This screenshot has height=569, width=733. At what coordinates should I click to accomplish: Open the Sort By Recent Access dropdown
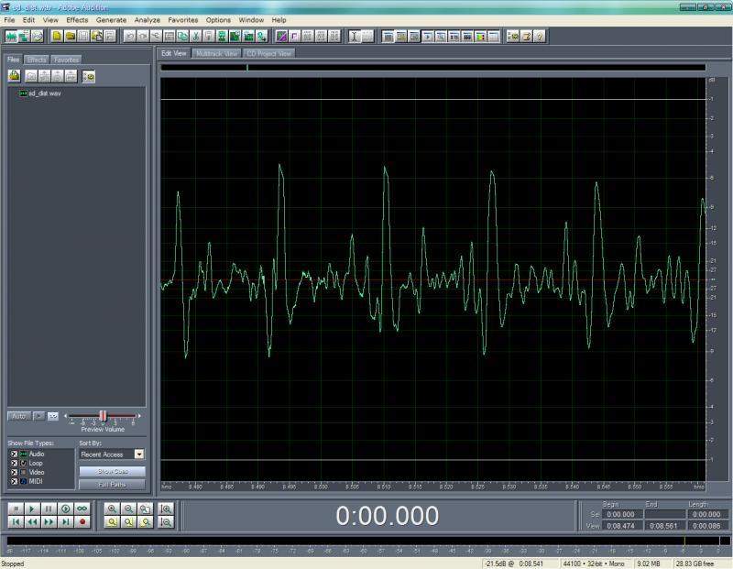coord(139,454)
